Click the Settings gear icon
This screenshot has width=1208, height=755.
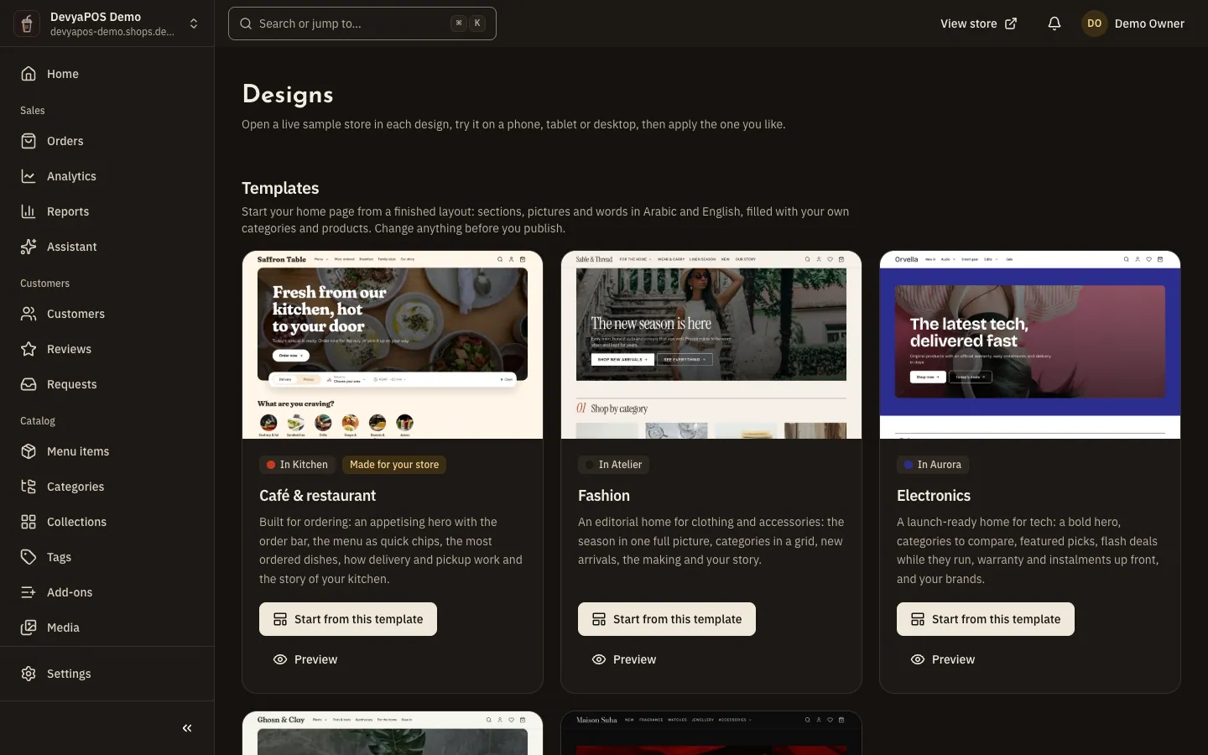pos(29,674)
